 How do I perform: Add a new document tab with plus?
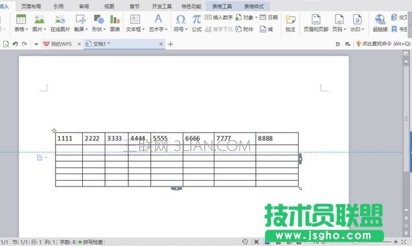coord(170,44)
